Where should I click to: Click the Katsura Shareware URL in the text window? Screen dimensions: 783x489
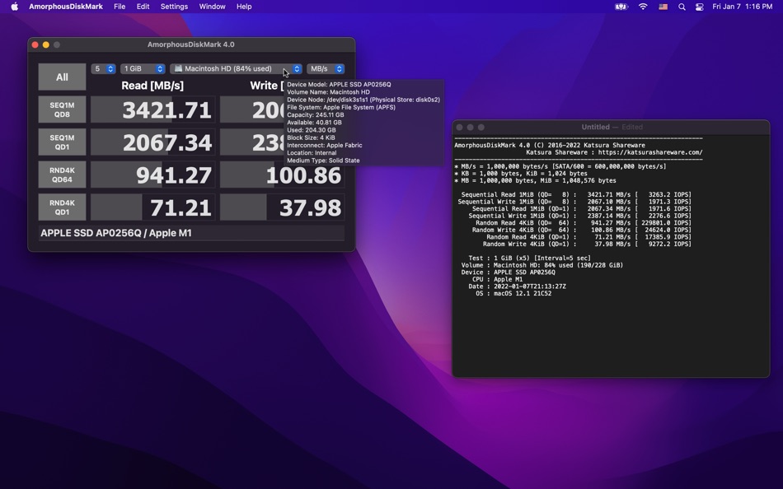(x=650, y=152)
